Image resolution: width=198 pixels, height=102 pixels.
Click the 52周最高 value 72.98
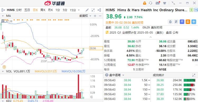point(131,60)
